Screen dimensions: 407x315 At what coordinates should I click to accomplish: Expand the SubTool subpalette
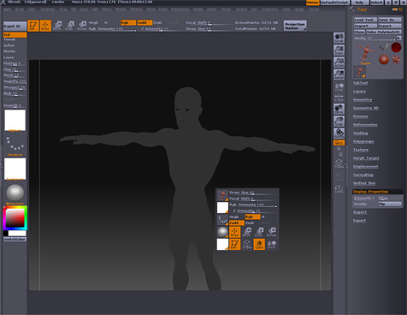pyautogui.click(x=360, y=83)
